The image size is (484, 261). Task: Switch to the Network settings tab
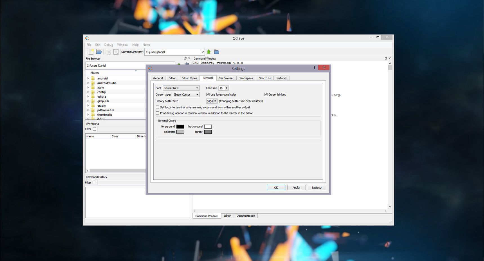(282, 78)
